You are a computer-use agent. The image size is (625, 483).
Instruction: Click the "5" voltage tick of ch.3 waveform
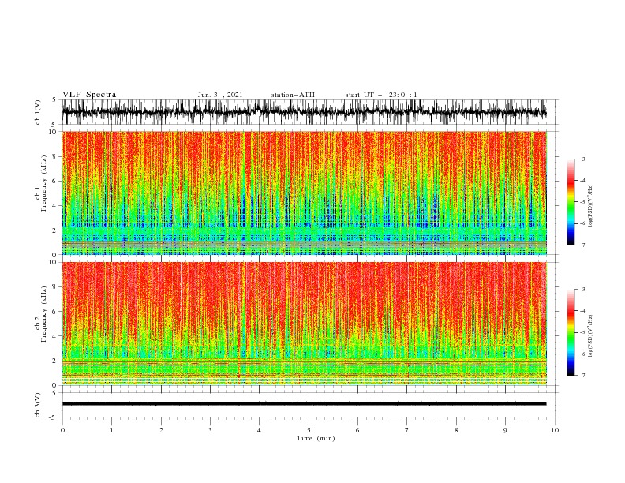(x=54, y=392)
